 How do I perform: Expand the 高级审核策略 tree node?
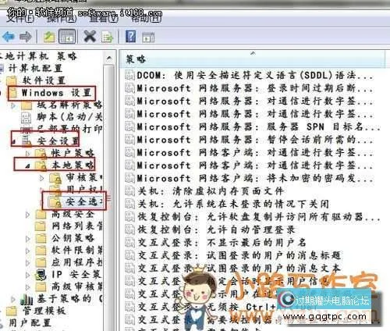pos(27,287)
